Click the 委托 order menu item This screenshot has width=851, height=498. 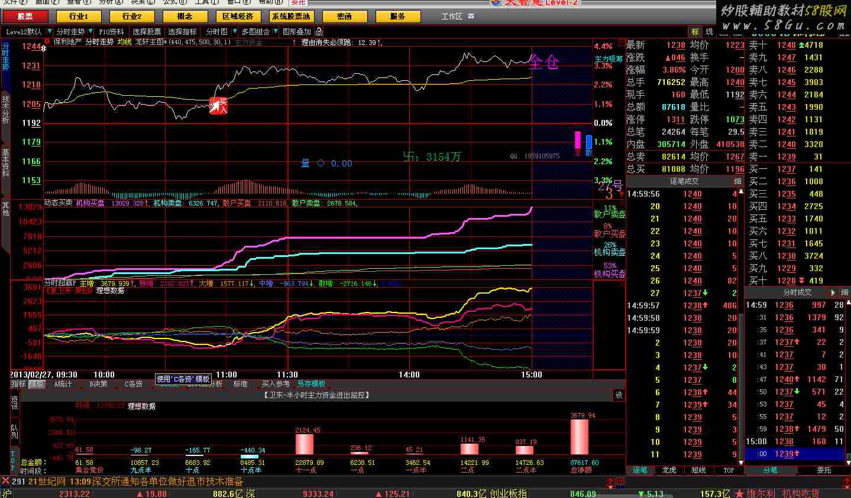[x=299, y=2]
